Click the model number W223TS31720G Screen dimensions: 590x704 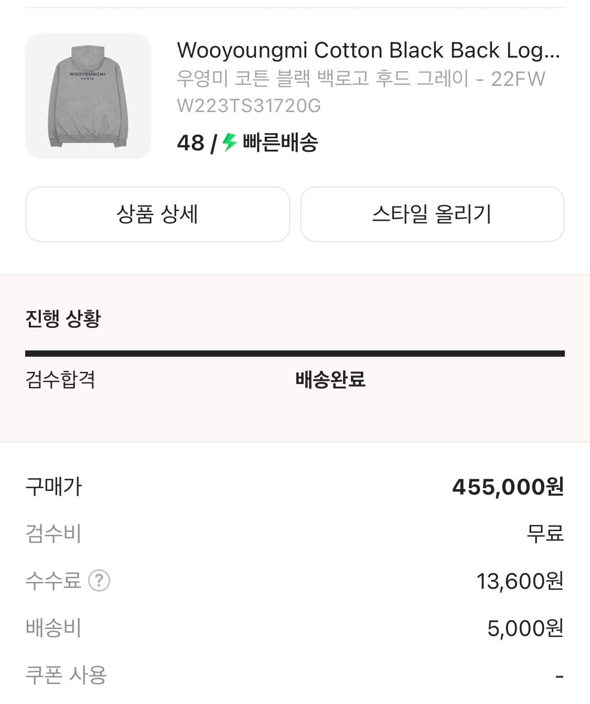[x=249, y=106]
